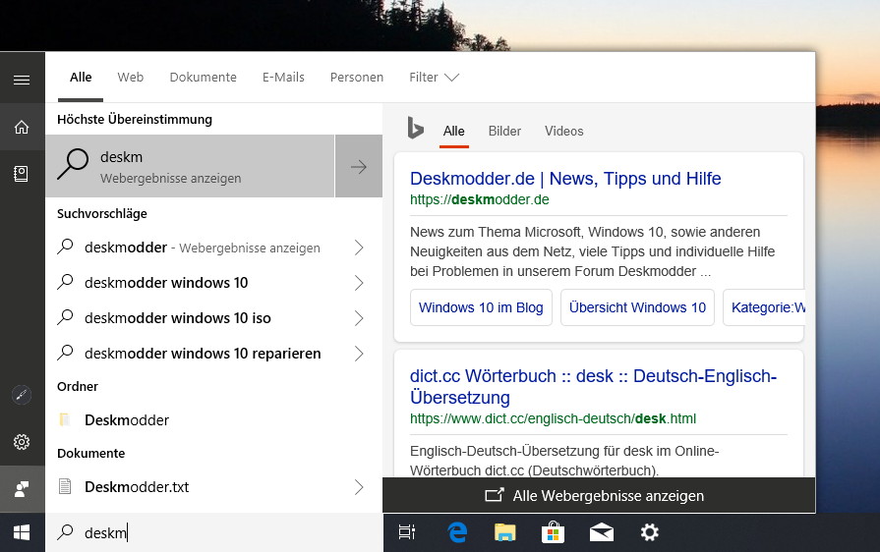Select Bing Alle results tab
Screen dimensions: 880x552
pos(453,132)
